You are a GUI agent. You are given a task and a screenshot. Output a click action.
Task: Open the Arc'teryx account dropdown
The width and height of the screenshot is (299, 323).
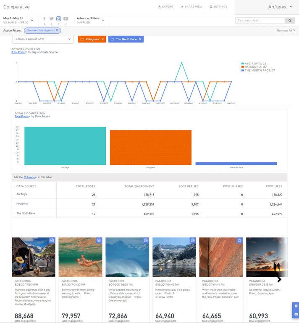(x=280, y=7)
